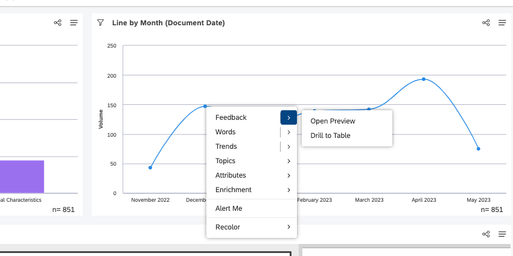Image resolution: width=513 pixels, height=256 pixels.
Task: Select Topics in the context menu
Action: coord(225,161)
